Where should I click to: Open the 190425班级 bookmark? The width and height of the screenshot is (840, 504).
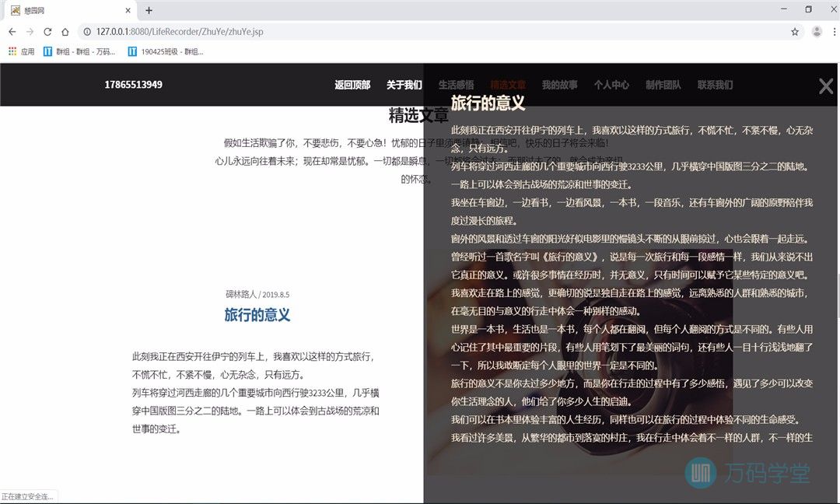coord(166,51)
